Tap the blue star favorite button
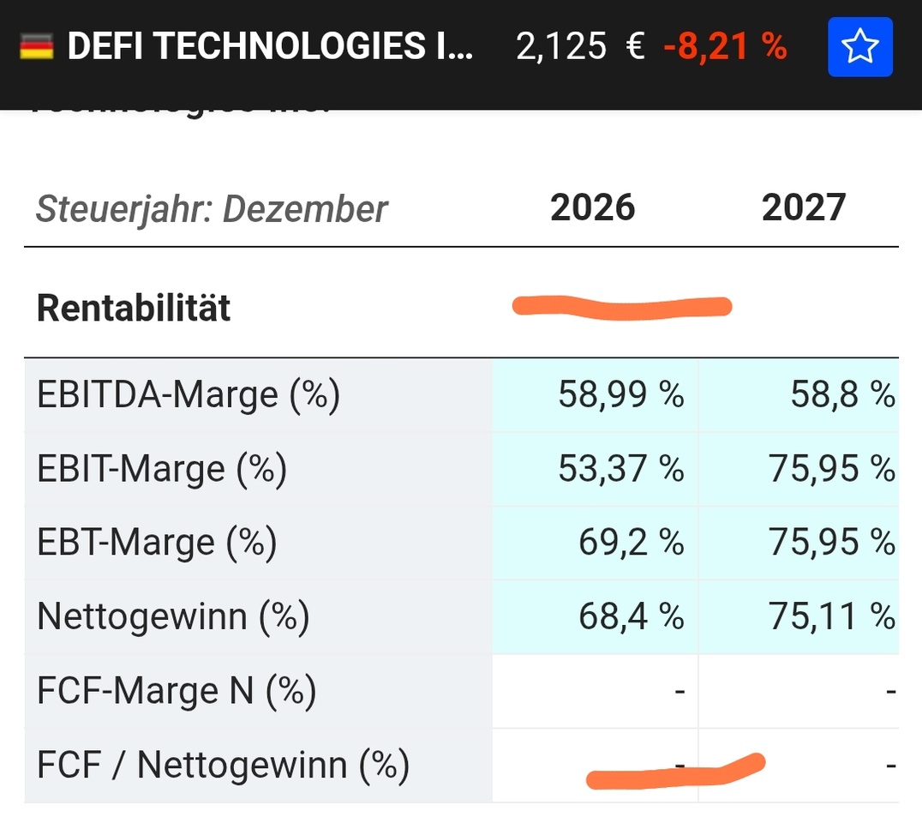Screen dimensions: 922x823 (859, 47)
